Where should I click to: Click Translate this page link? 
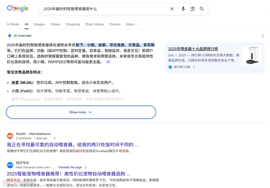[x=70, y=167]
